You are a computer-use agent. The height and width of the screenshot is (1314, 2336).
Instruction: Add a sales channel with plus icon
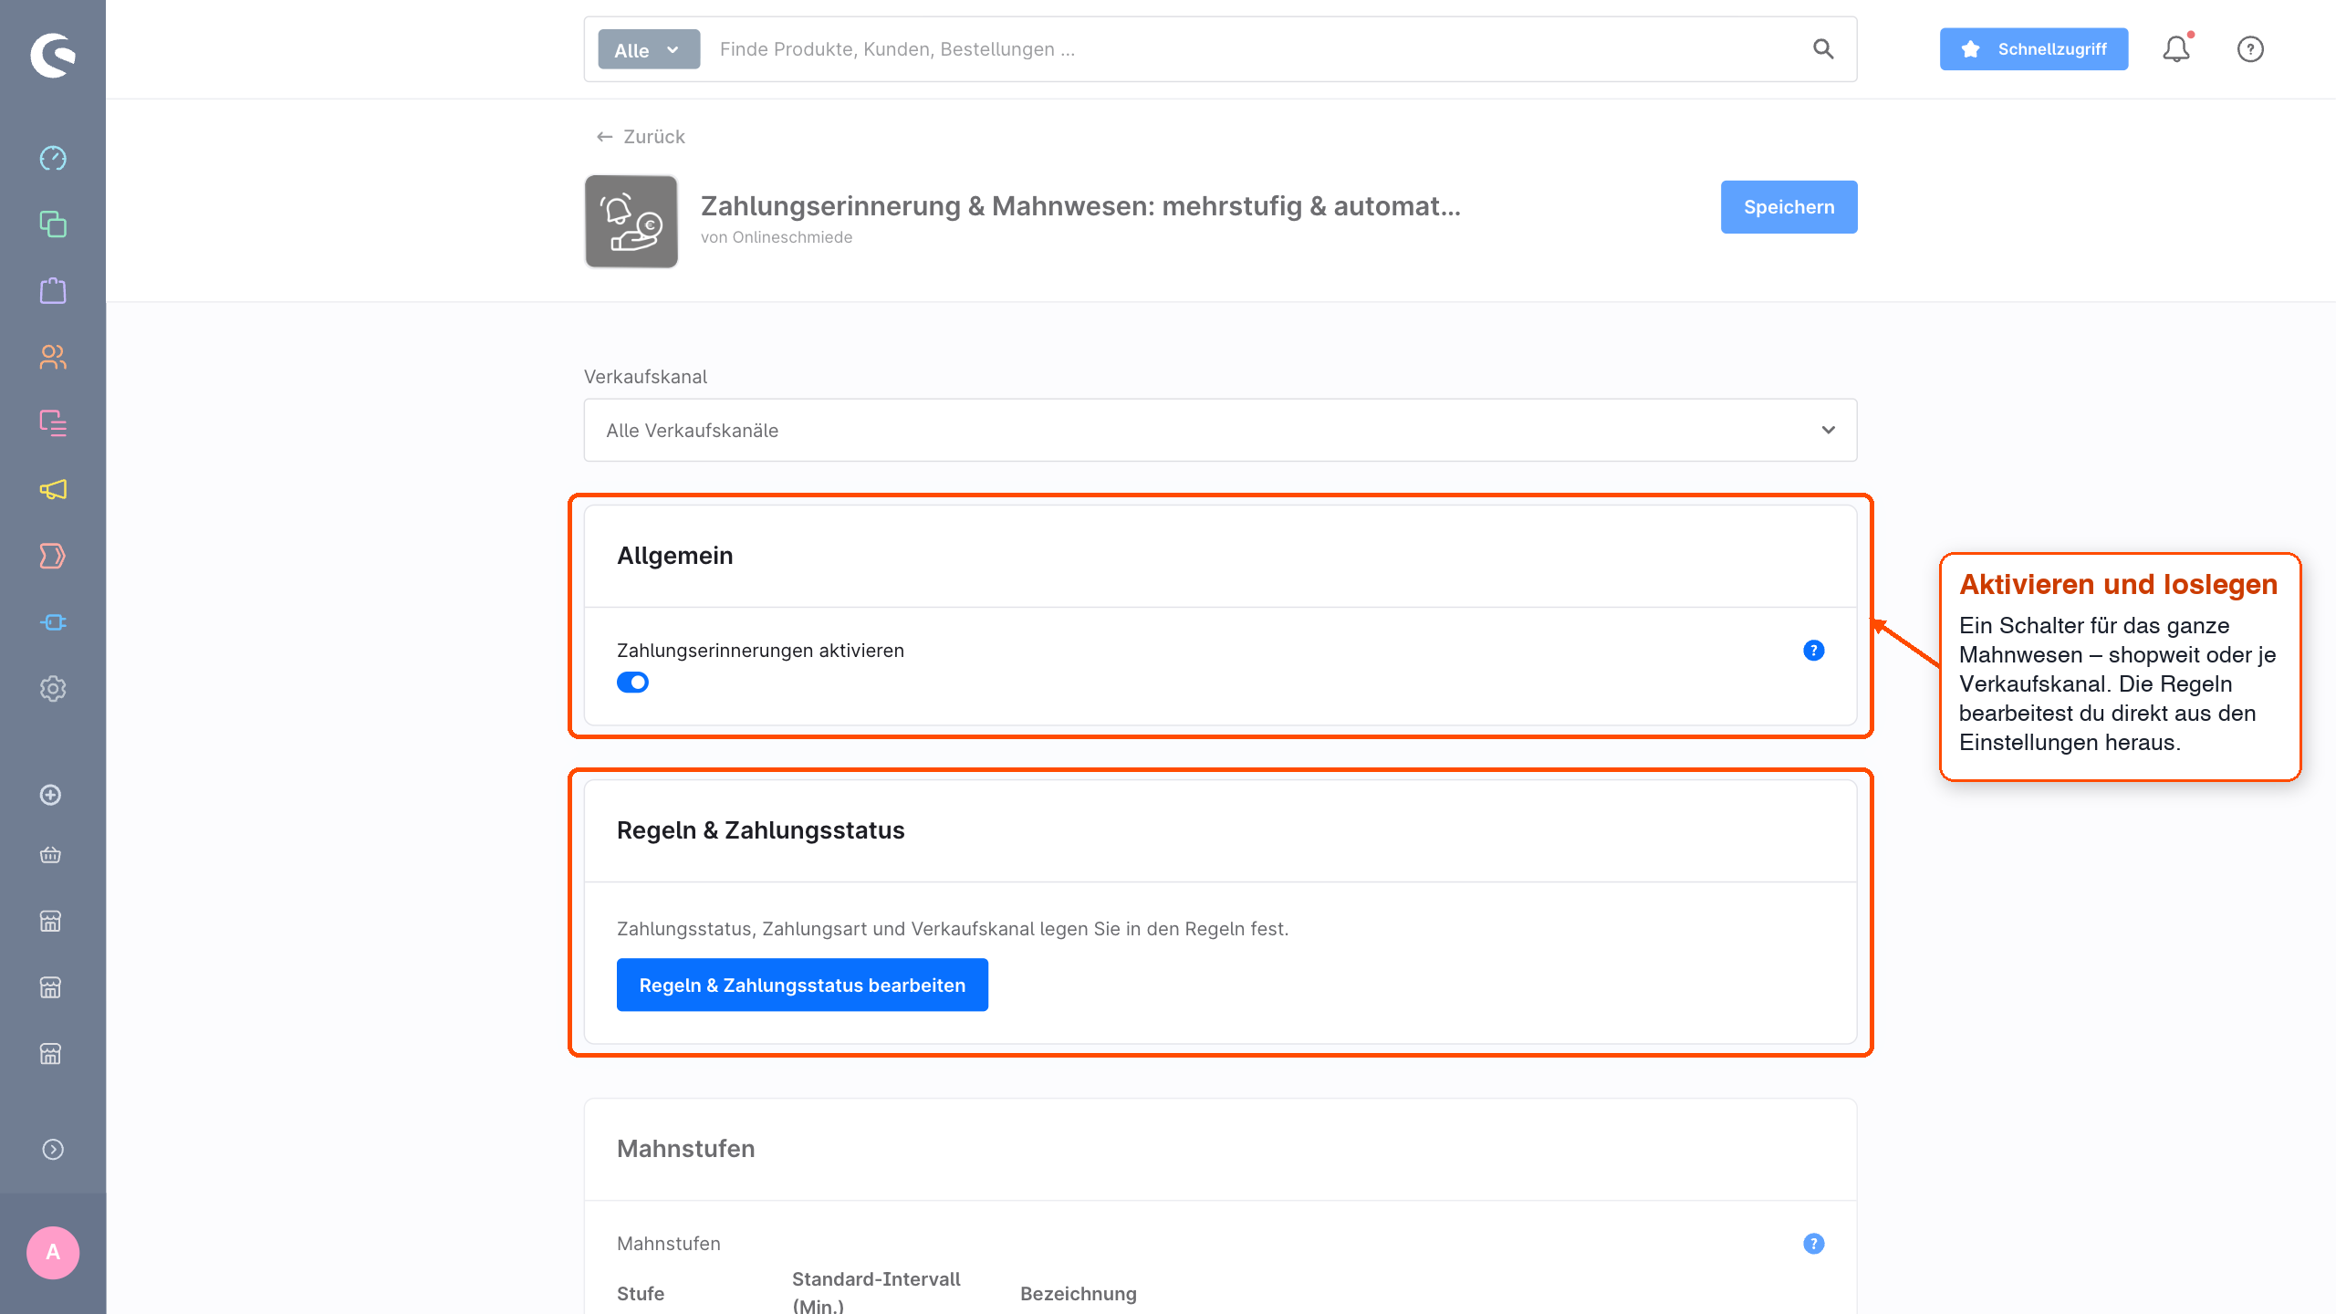[51, 795]
